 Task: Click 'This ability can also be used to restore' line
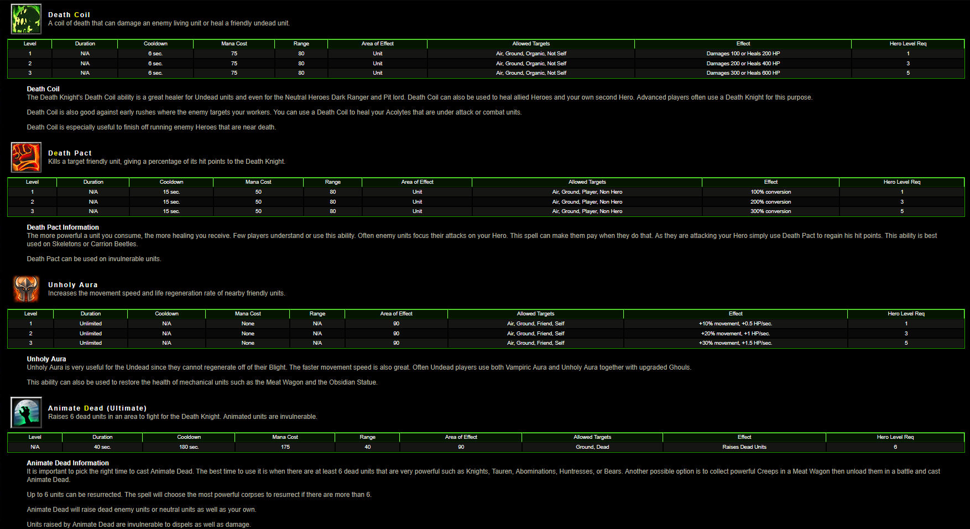pos(202,382)
